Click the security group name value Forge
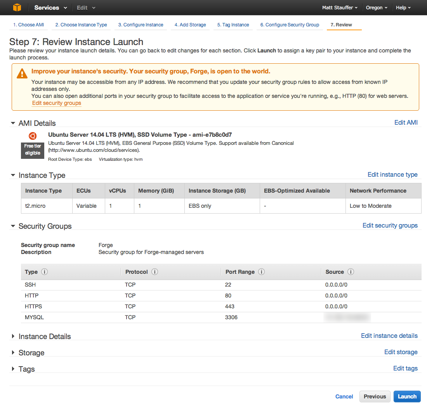Viewport: 427px width, 407px height. point(106,245)
